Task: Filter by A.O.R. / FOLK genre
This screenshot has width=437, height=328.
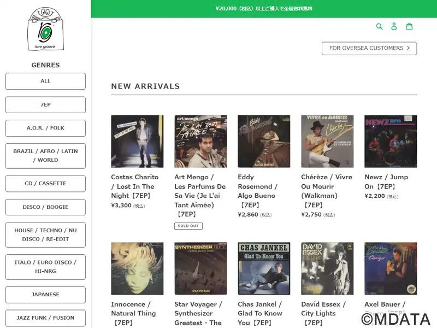Action: pos(45,128)
